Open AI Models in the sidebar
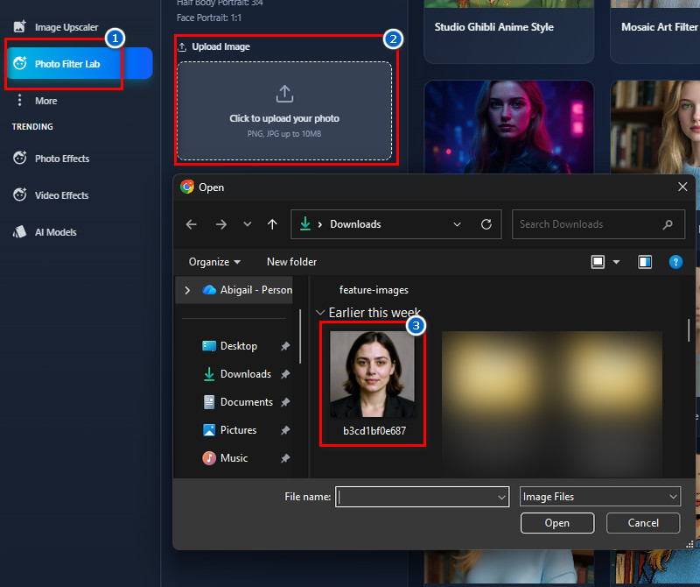 click(45, 232)
